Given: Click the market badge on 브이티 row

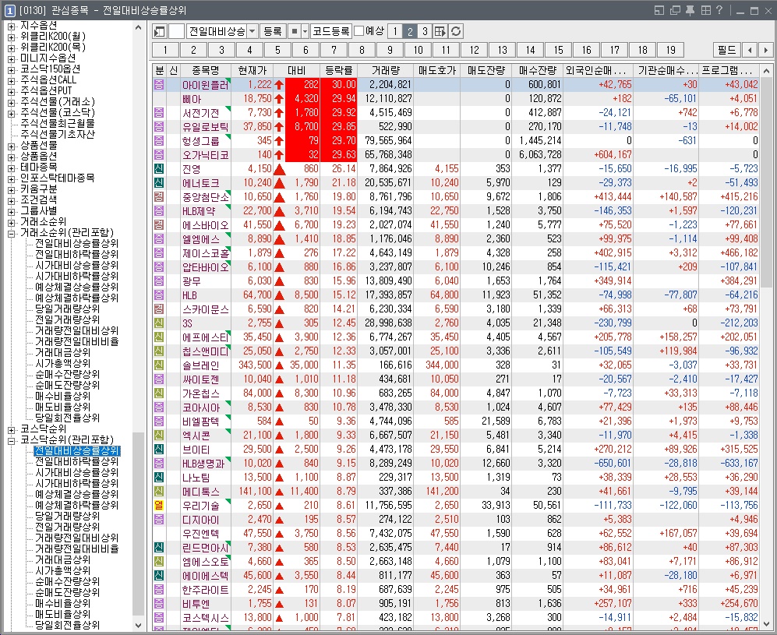Looking at the screenshot, I should [158, 450].
